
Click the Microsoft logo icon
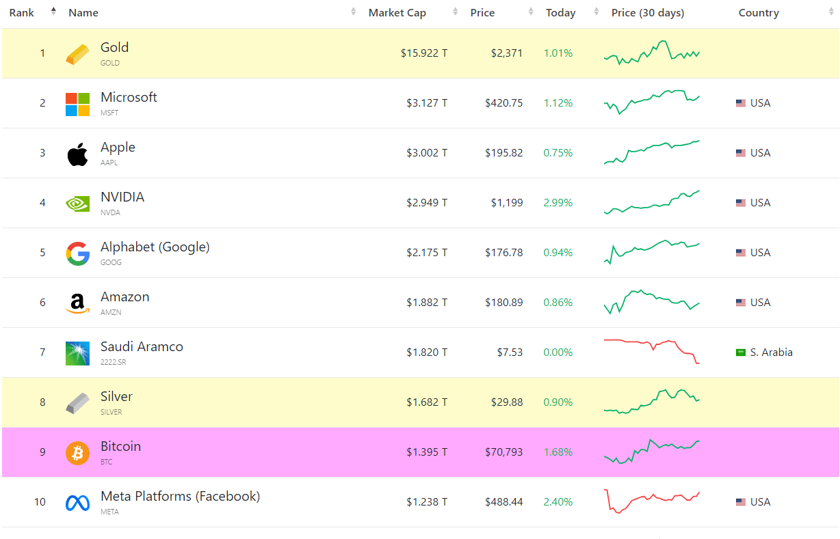tap(77, 104)
